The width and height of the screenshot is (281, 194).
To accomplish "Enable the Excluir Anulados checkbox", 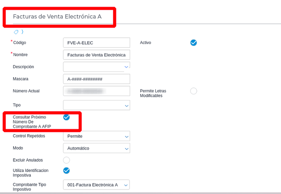I will pyautogui.click(x=66, y=160).
